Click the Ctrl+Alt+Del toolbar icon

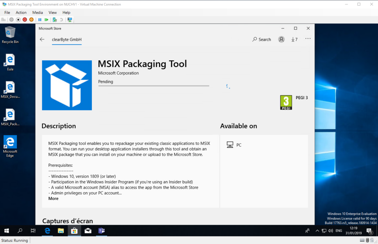click(x=3, y=20)
